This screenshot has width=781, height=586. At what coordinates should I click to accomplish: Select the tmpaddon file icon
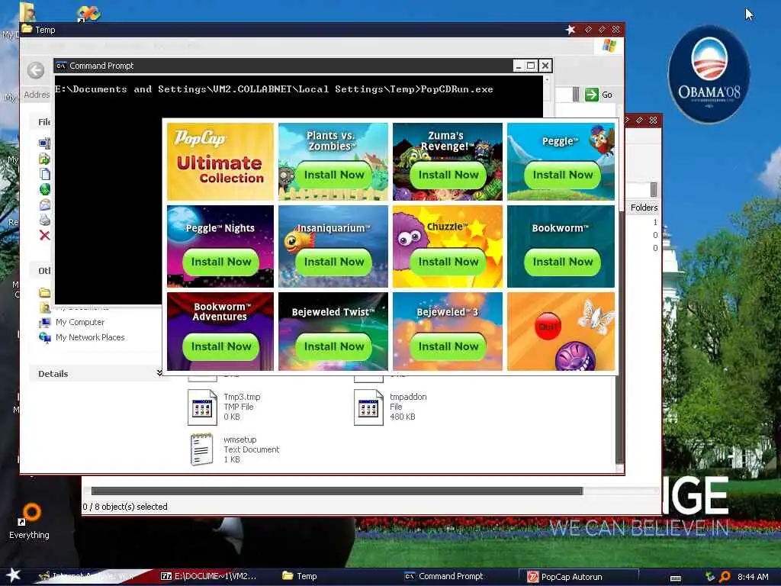click(368, 407)
